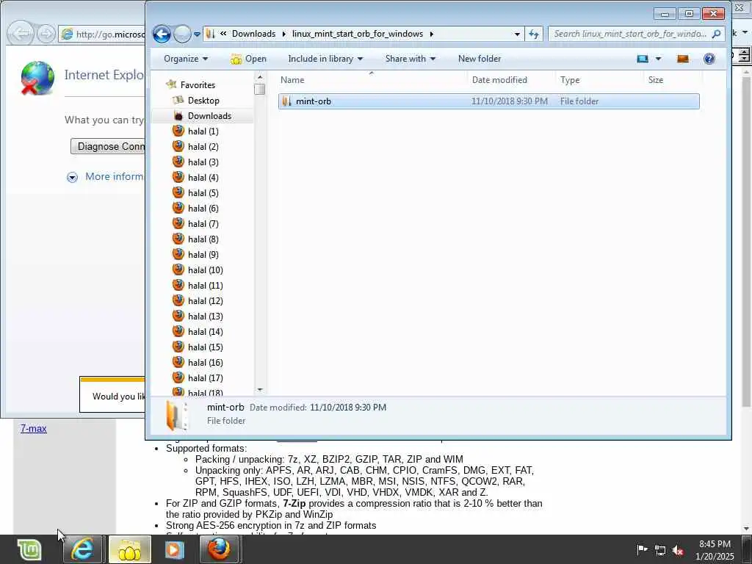
Task: Select halal (1) in navigation pane
Action: 203,131
